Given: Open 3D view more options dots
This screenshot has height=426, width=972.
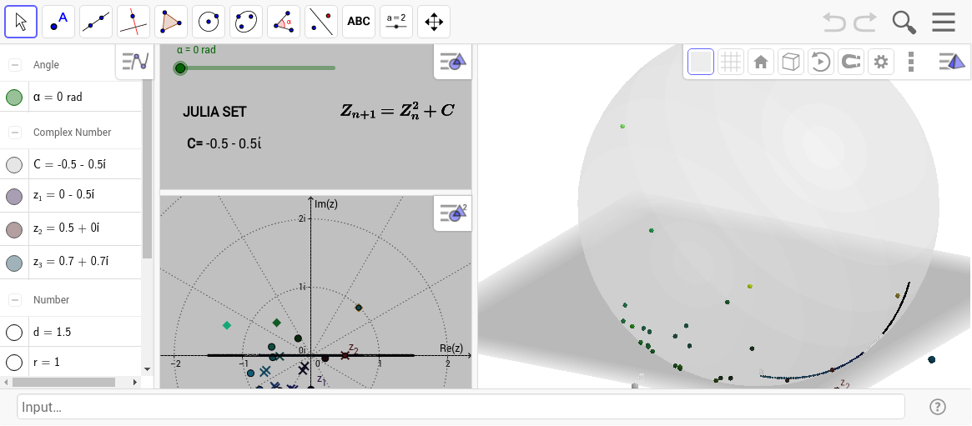Looking at the screenshot, I should pyautogui.click(x=910, y=62).
